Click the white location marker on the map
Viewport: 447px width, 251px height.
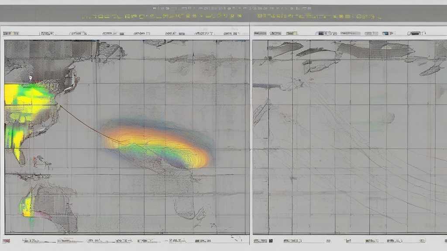coord(31,78)
